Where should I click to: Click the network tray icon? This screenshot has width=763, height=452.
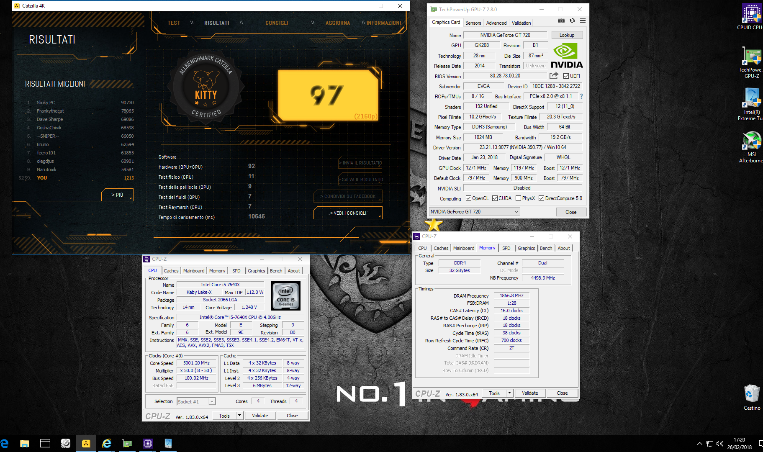click(710, 444)
